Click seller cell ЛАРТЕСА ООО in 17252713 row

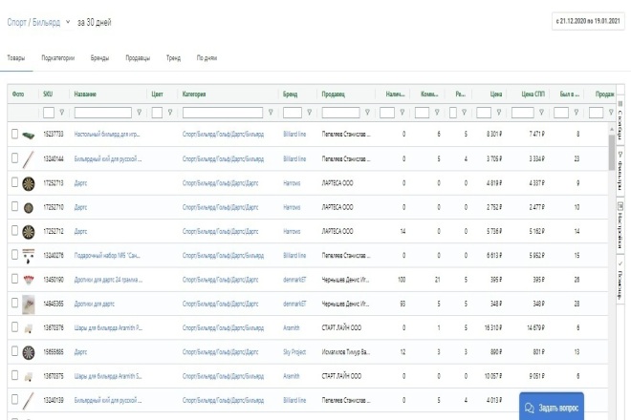[337, 183]
